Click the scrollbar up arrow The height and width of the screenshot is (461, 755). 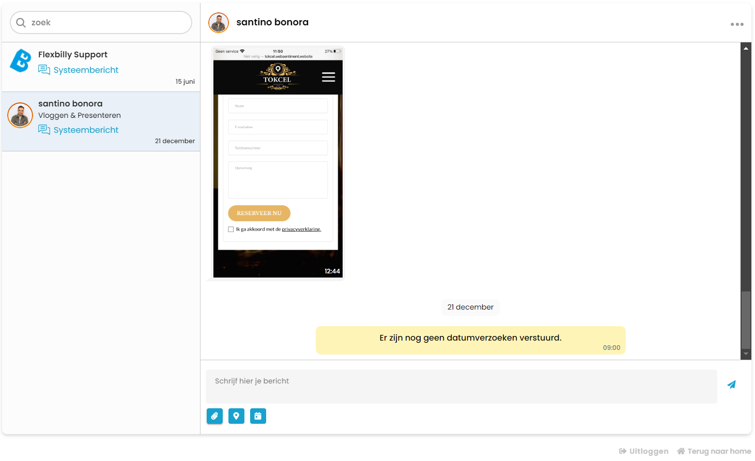[746, 48]
